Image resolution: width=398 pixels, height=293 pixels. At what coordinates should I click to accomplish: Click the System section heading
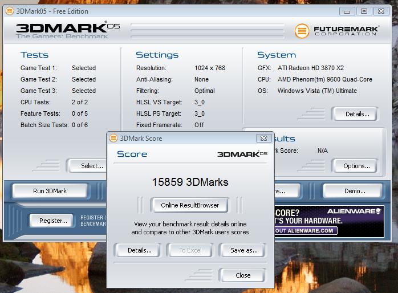(277, 55)
